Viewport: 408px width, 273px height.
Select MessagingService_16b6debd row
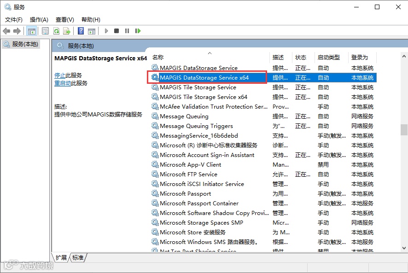point(263,136)
